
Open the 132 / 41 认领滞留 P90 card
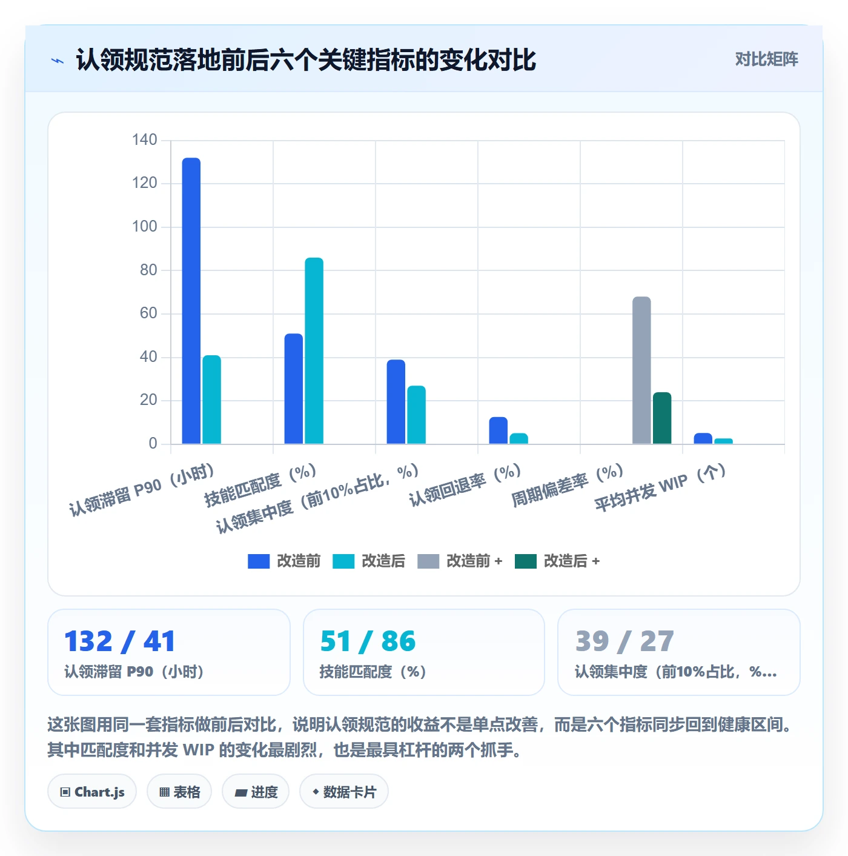(169, 652)
